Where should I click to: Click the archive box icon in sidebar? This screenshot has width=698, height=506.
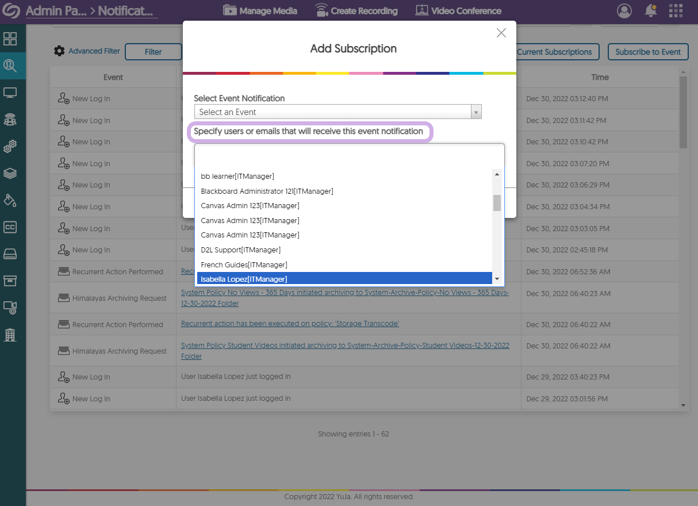pos(10,281)
